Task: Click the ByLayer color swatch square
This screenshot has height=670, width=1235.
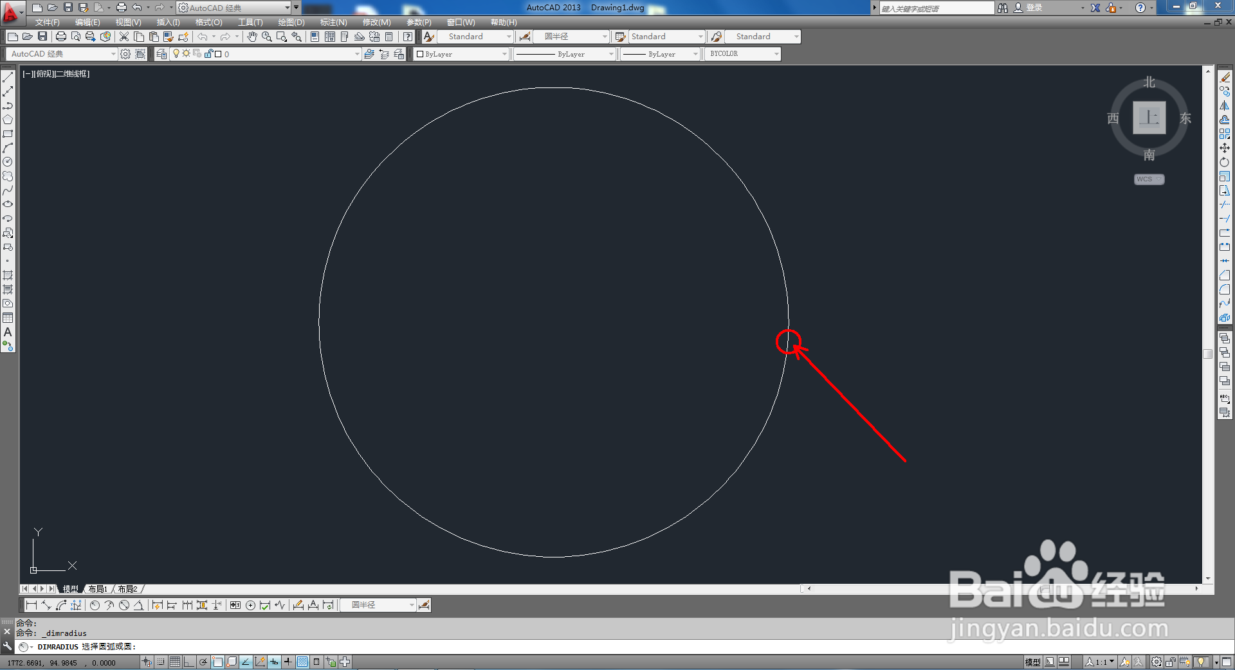Action: point(420,54)
